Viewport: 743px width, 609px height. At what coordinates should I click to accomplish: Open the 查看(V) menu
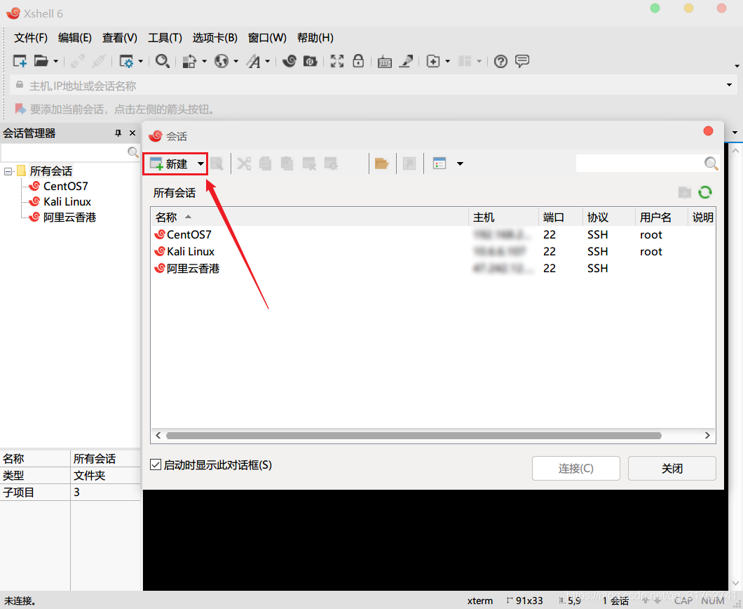pos(120,38)
